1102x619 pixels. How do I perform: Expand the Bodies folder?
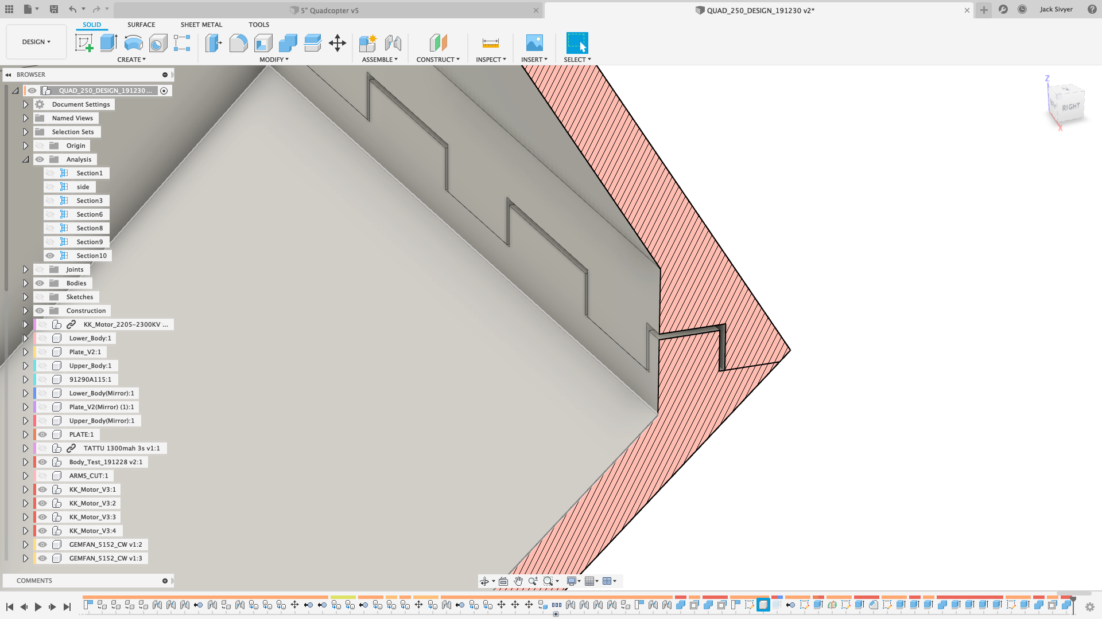[x=25, y=283]
